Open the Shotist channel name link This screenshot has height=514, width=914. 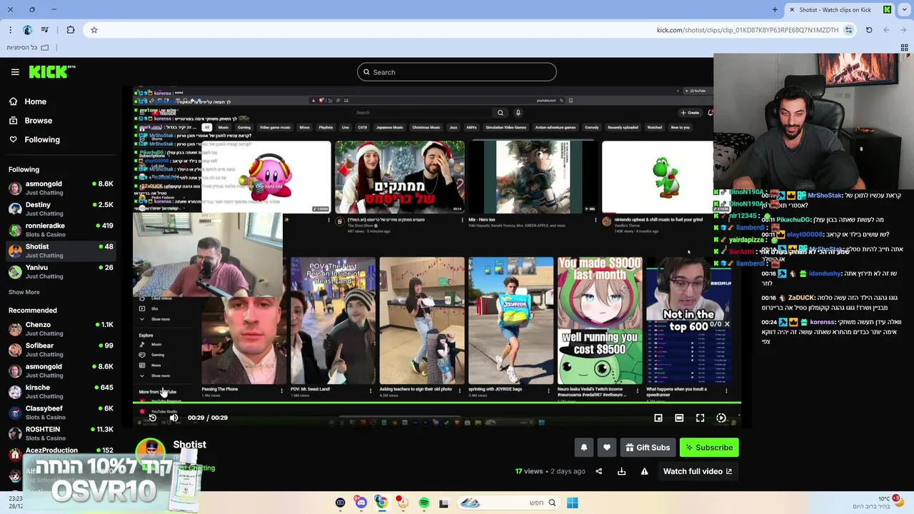tap(189, 444)
